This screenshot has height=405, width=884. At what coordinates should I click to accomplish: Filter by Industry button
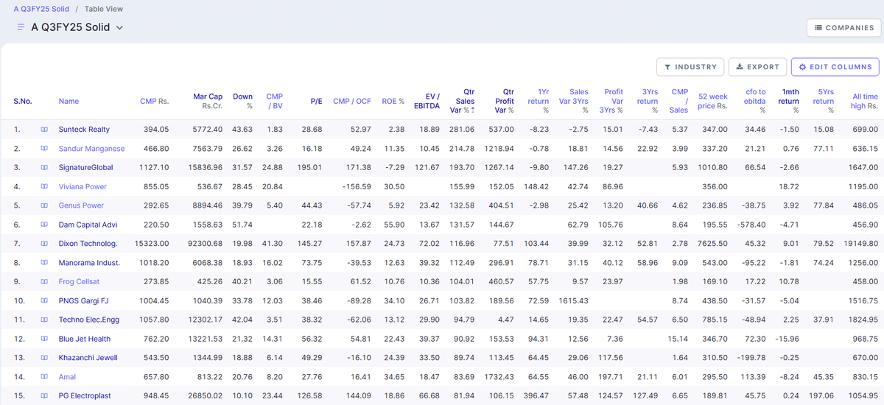pyautogui.click(x=690, y=67)
